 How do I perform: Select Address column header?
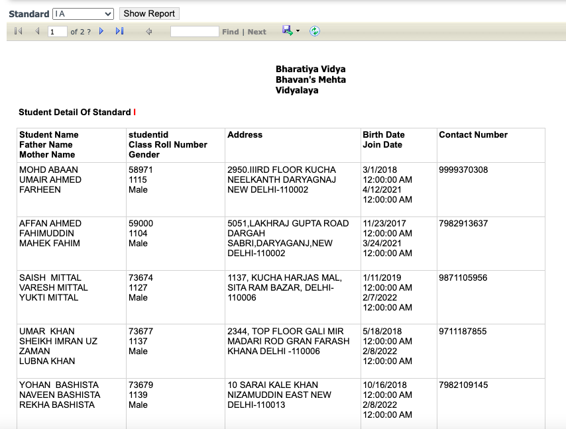coord(245,135)
